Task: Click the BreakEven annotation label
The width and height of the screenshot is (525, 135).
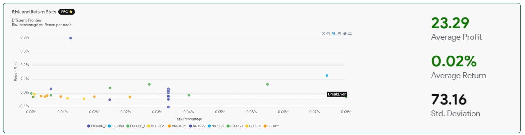Action: coord(337,94)
